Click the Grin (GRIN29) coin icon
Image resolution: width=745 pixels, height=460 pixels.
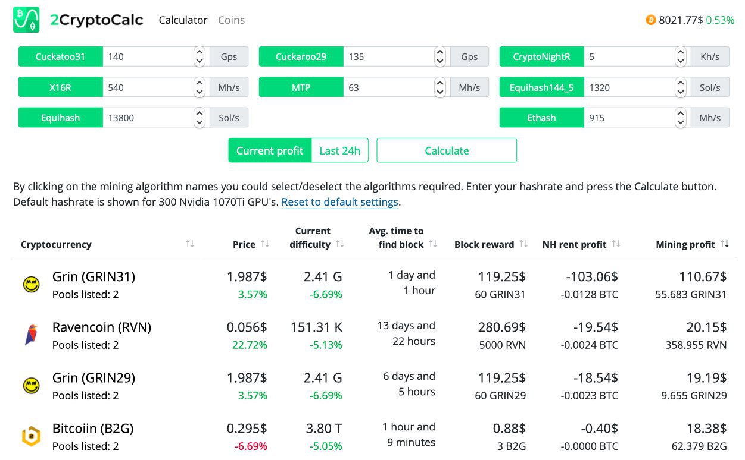click(x=31, y=386)
